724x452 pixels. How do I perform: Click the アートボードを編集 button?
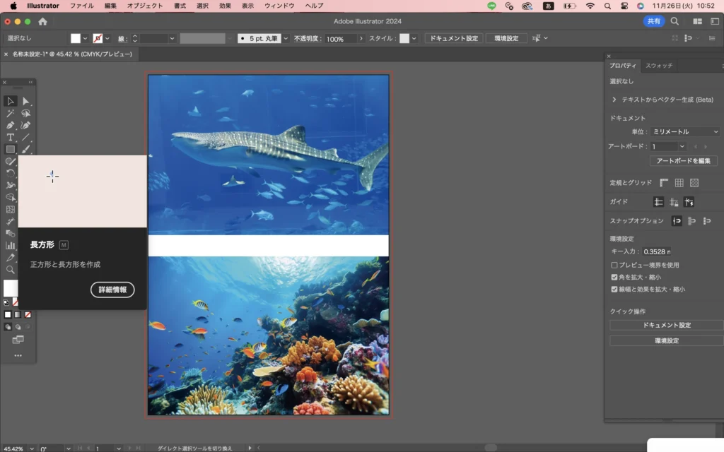pyautogui.click(x=683, y=161)
